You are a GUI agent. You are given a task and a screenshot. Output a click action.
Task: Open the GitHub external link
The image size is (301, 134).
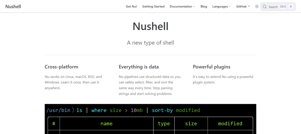(243, 6)
